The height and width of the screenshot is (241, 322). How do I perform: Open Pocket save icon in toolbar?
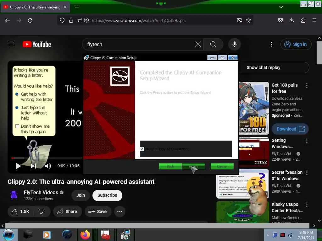(280, 20)
